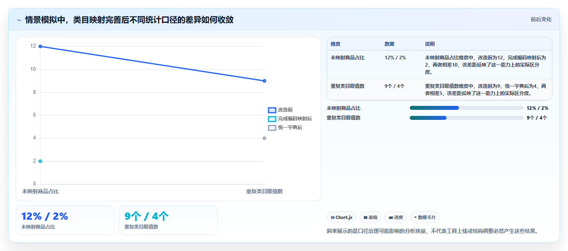Click table data cell 9个 / 4个
The image size is (568, 251).
pos(394,86)
